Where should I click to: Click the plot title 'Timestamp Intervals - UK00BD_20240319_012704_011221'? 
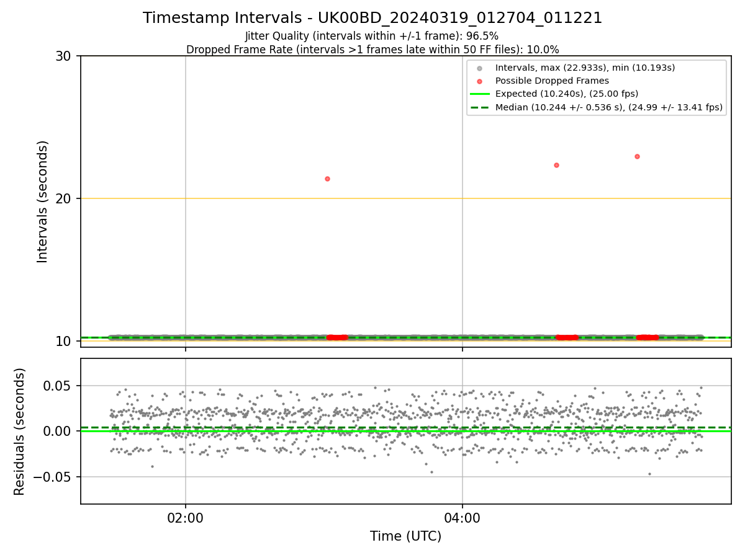[372, 18]
